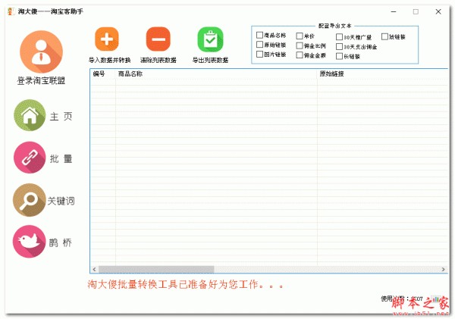Enable the 商品名称 export checkbox
The height and width of the screenshot is (319, 455).
point(259,35)
